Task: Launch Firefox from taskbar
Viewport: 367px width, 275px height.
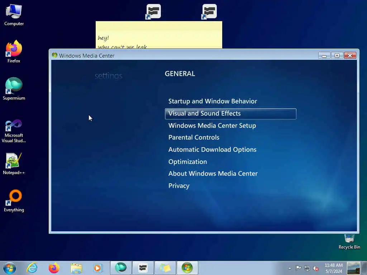Action: (x=54, y=268)
